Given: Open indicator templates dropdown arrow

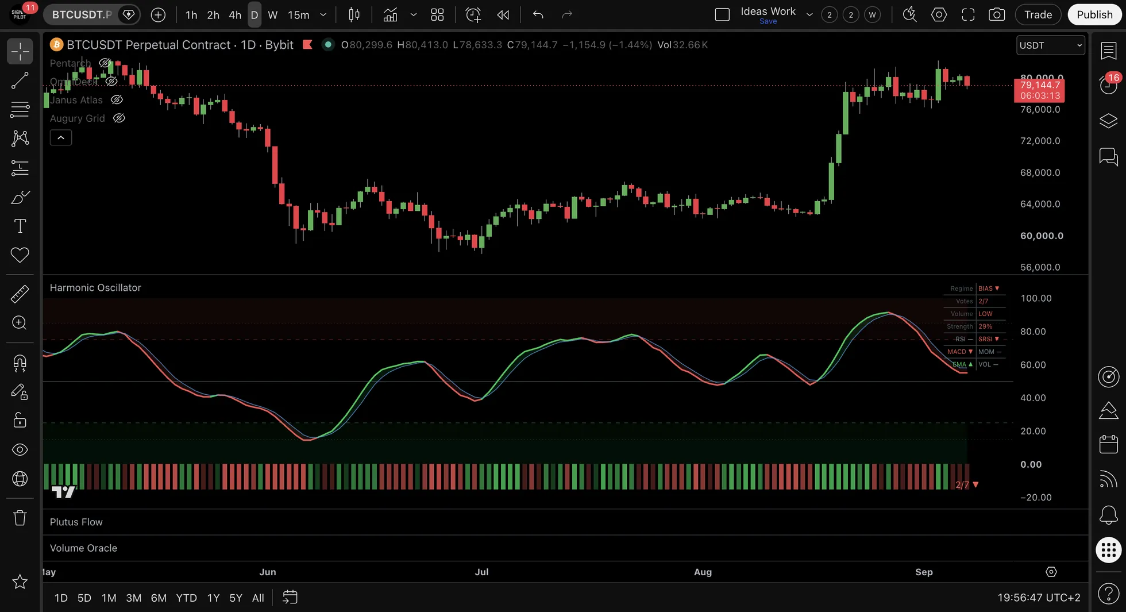Looking at the screenshot, I should 413,15.
